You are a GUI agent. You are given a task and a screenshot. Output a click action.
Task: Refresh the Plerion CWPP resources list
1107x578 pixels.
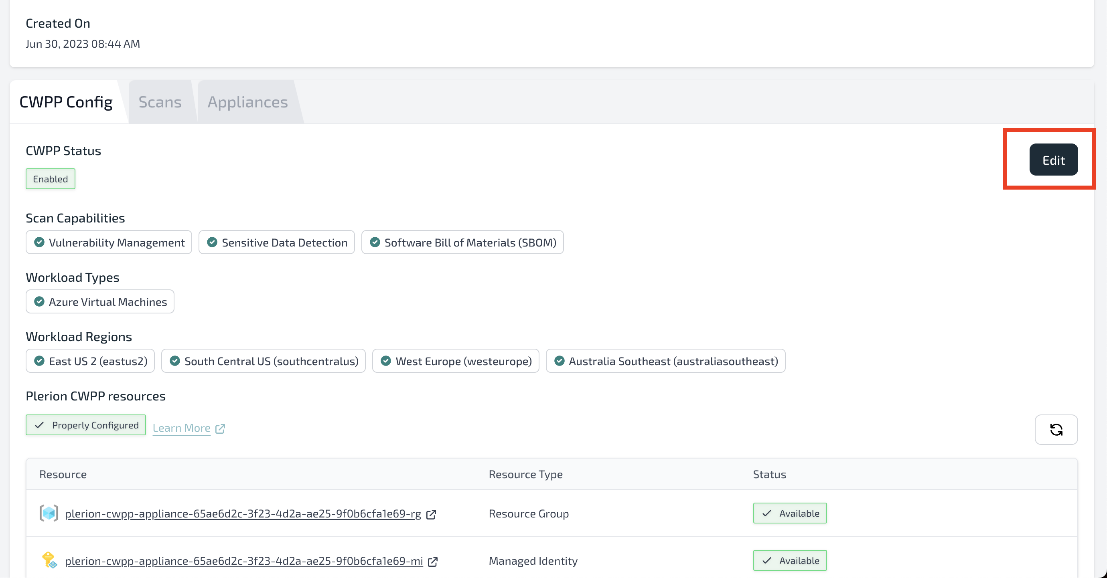coord(1056,429)
